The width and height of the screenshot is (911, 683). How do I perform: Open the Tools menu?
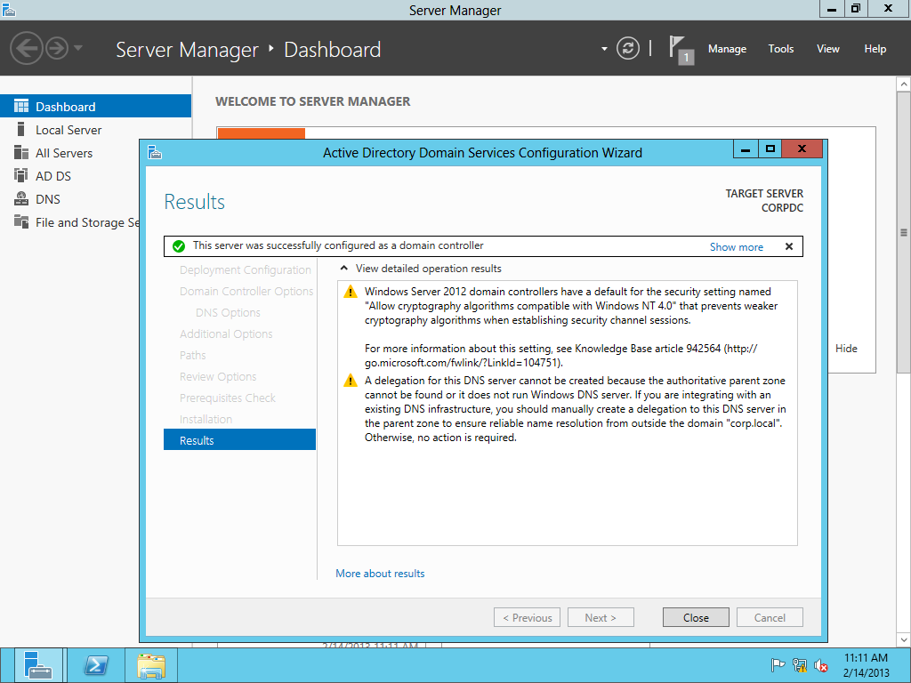tap(780, 49)
